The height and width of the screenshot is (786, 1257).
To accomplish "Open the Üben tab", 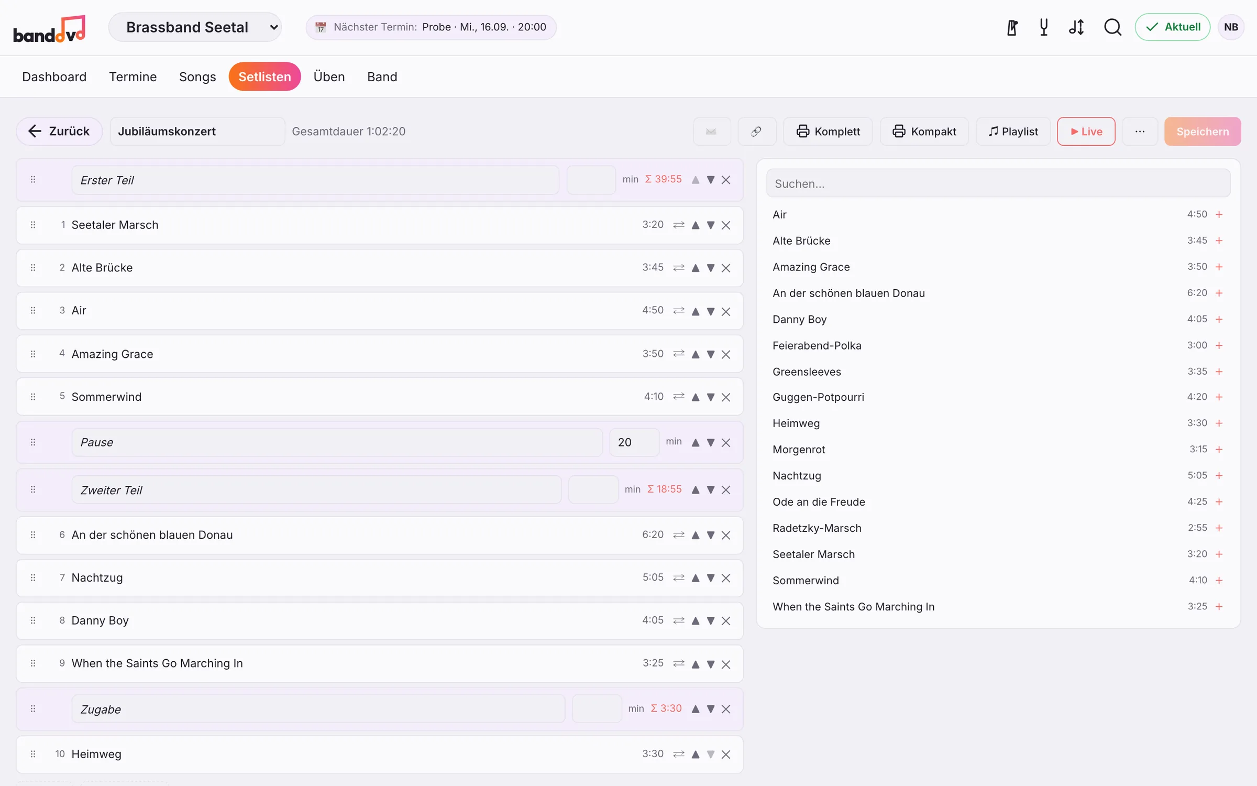I will click(329, 77).
